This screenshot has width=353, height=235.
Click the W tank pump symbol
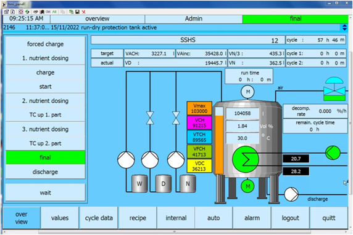(x=126, y=160)
